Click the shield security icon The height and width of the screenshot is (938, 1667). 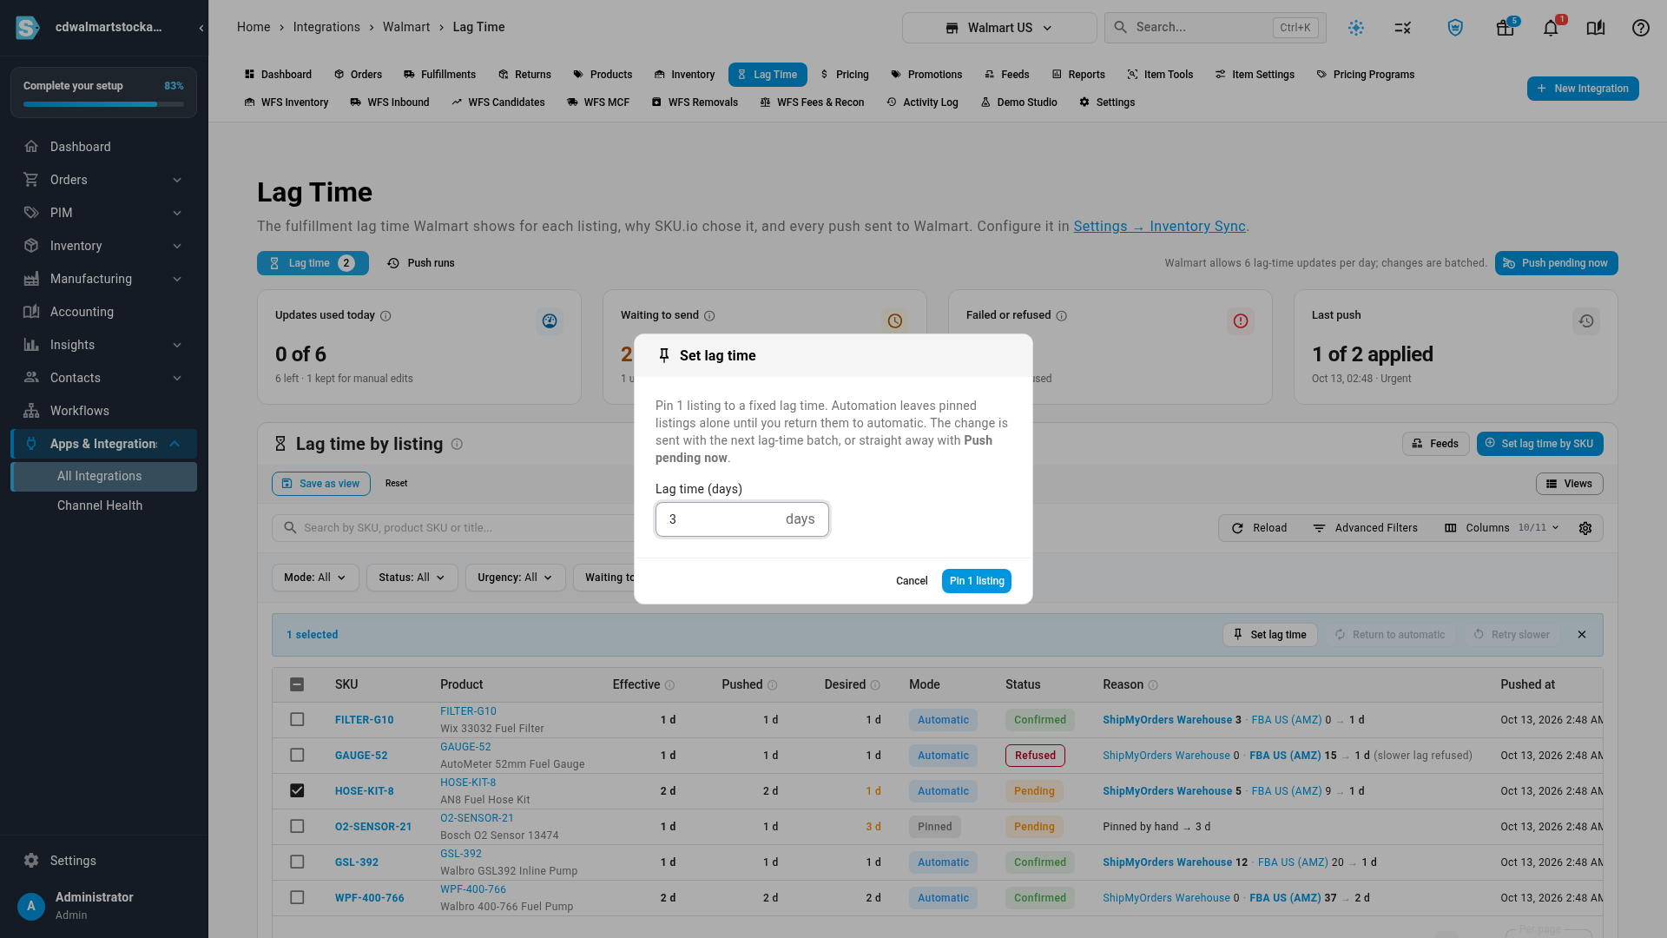1455,28
